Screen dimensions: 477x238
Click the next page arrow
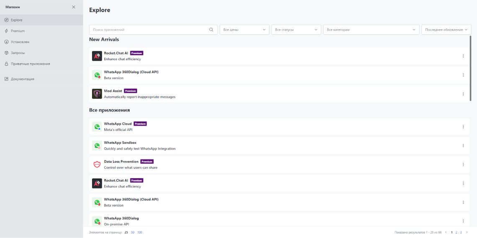467,232
